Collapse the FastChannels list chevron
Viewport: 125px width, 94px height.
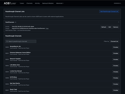[x=118, y=22]
